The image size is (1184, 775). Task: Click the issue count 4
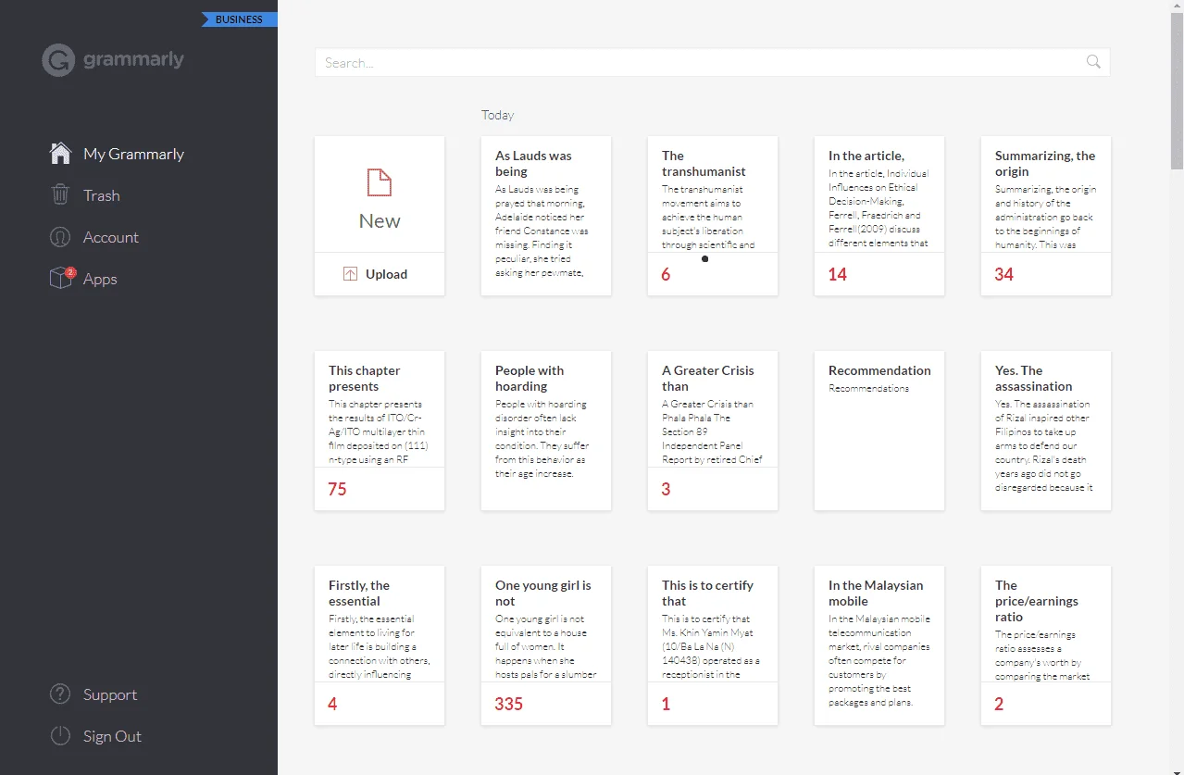[x=332, y=704]
